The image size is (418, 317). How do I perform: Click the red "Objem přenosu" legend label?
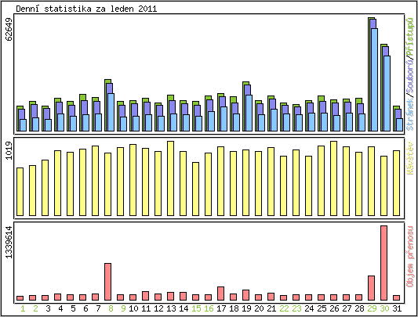410,257
